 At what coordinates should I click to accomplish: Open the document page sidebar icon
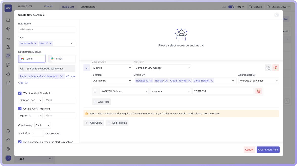coord(8,47)
